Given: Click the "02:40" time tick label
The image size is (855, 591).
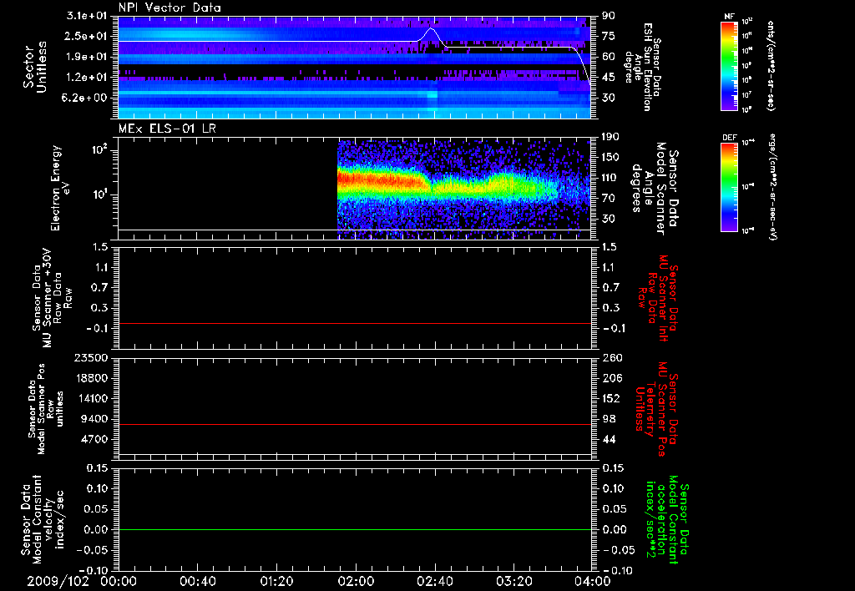Looking at the screenshot, I should pyautogui.click(x=435, y=581).
